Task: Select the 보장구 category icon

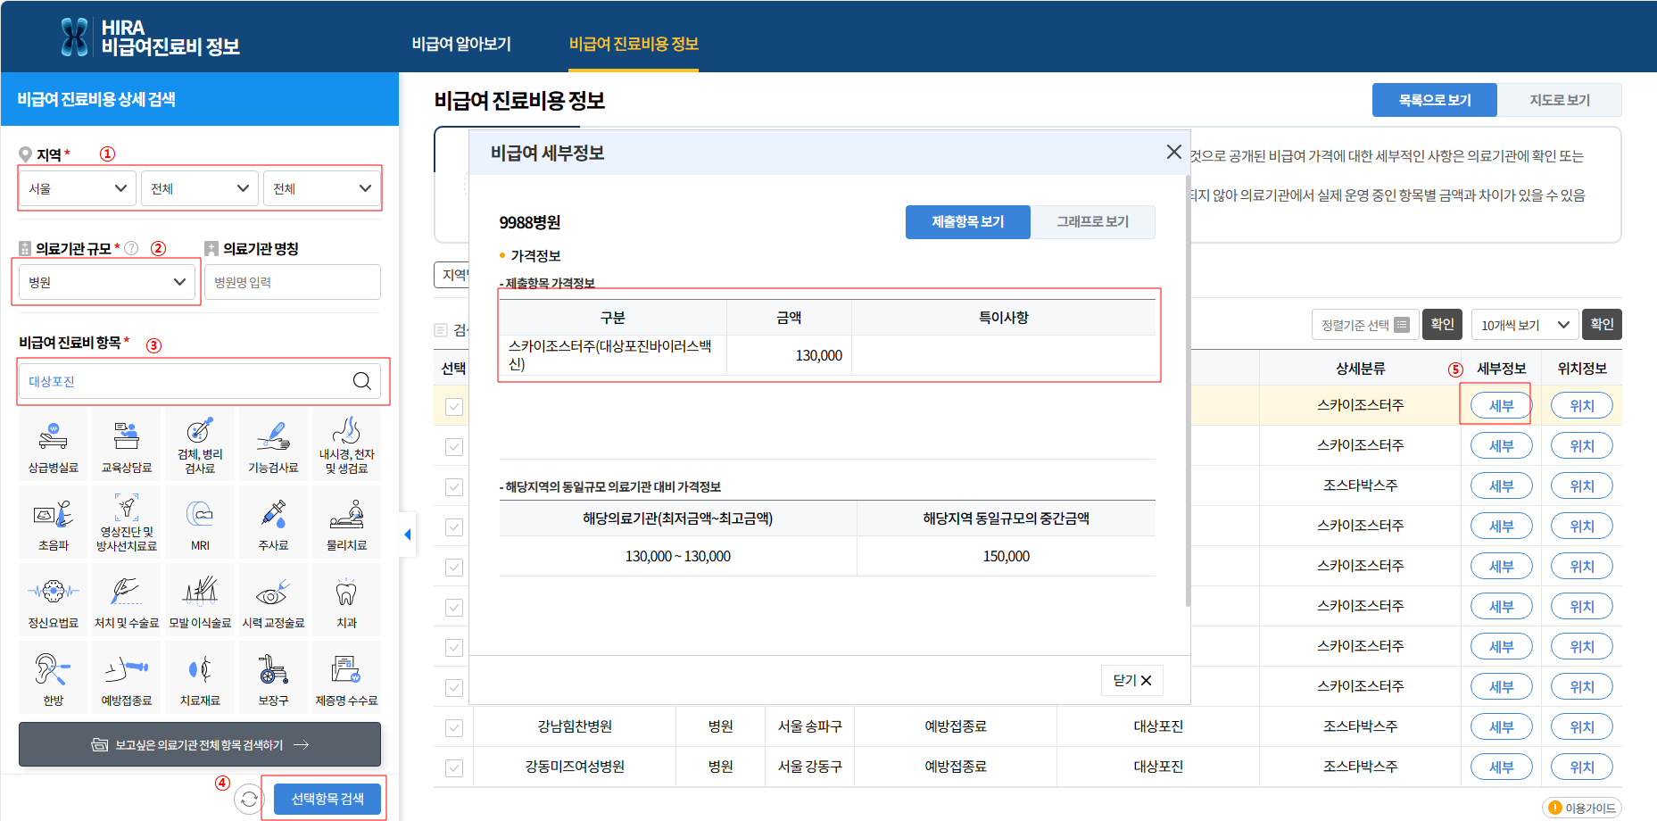Action: coord(273,679)
